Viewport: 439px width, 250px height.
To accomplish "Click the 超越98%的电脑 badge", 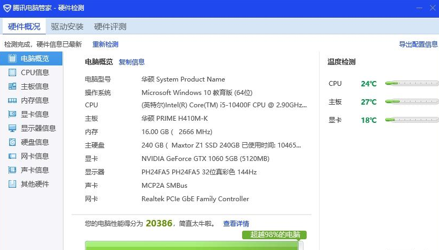I will (x=274, y=234).
